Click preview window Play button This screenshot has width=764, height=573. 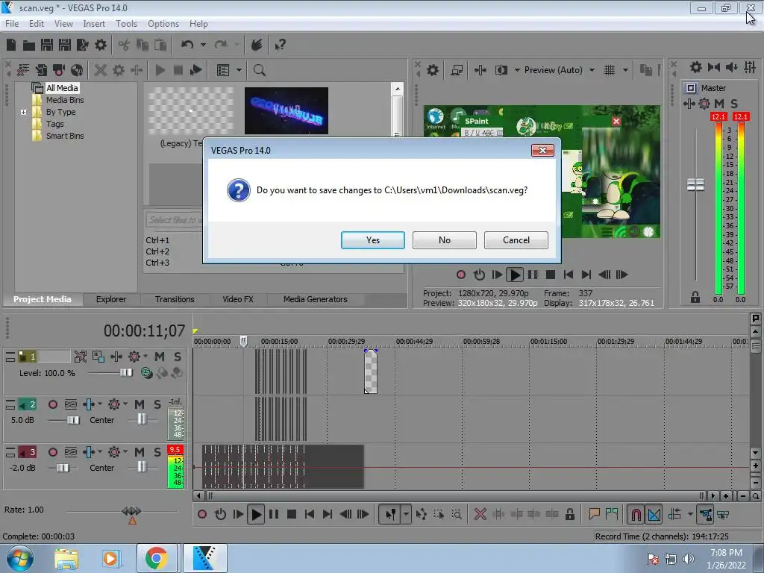515,275
